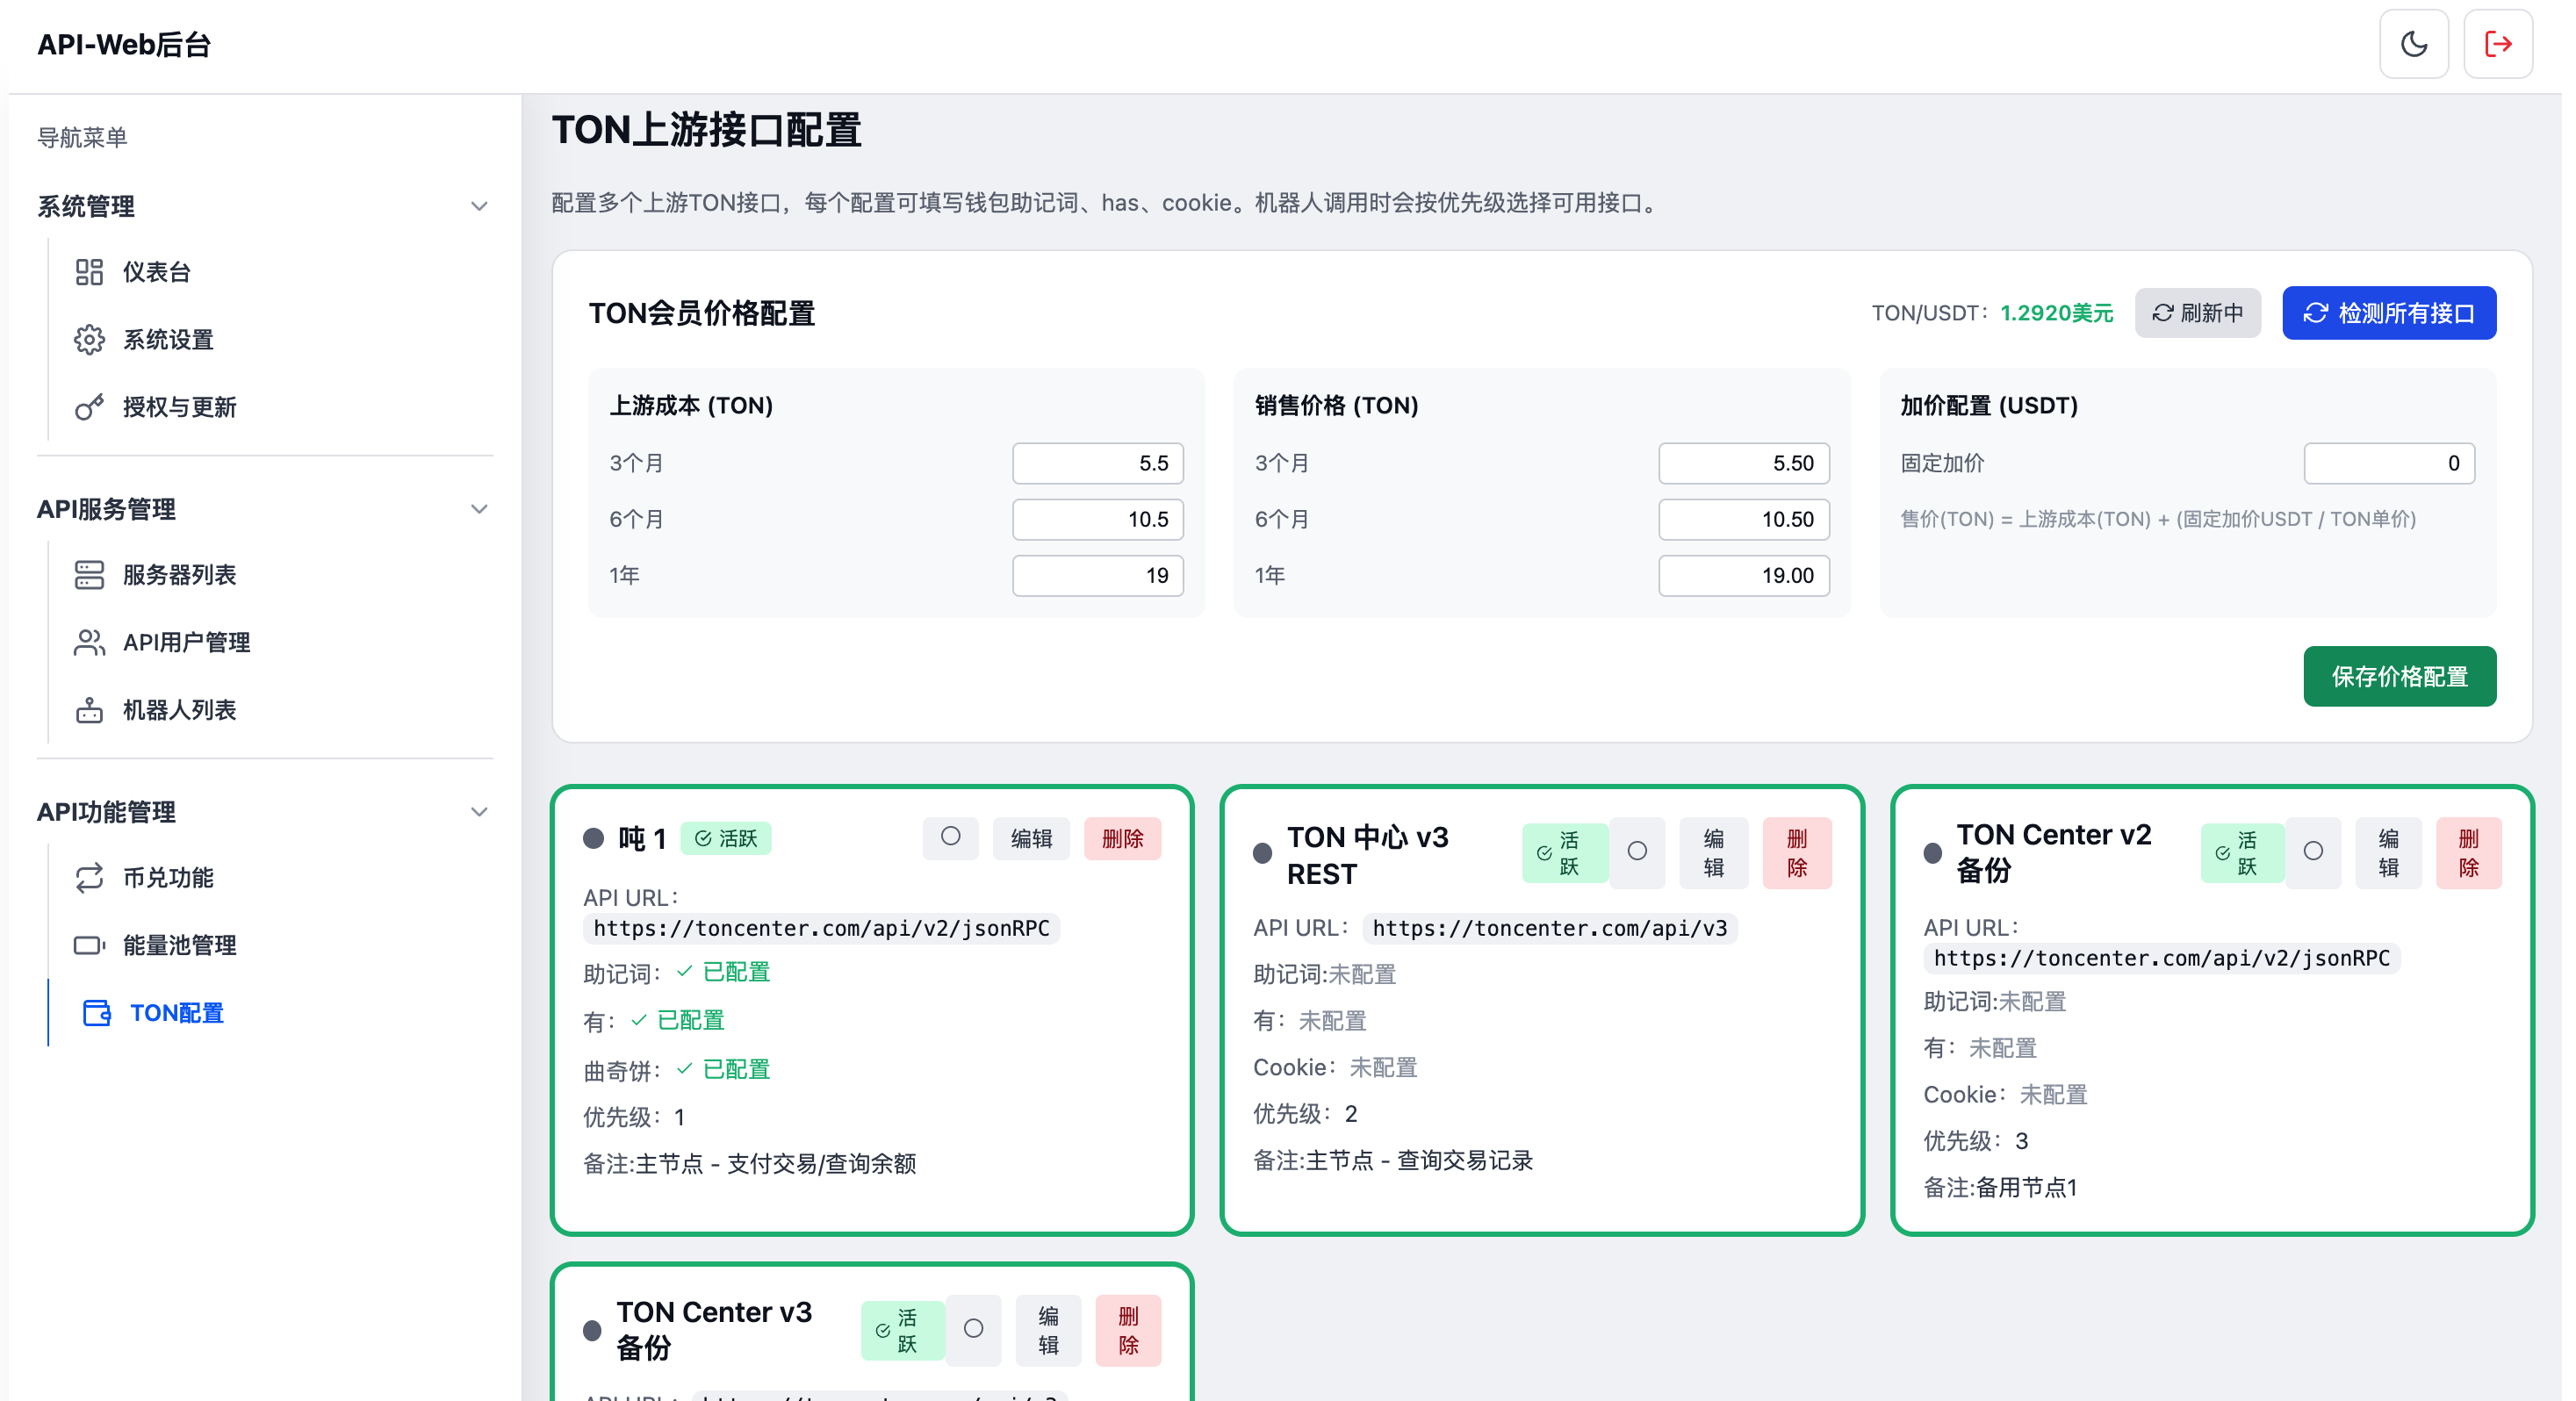This screenshot has height=1401, width=2576.
Task: Toggle circle button on TON Center v3 备份
Action: tap(973, 1330)
